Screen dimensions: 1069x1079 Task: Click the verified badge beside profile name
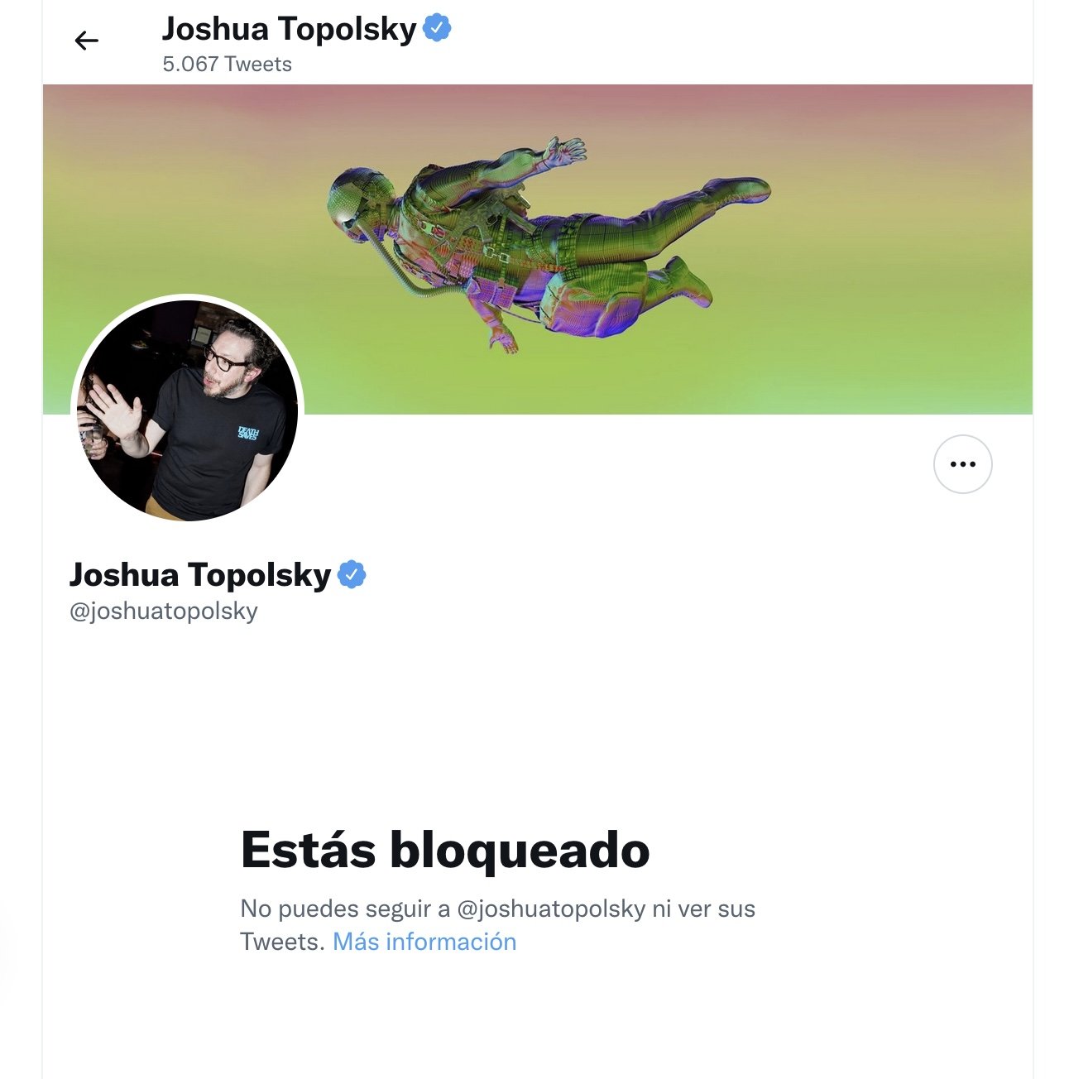[x=352, y=574]
